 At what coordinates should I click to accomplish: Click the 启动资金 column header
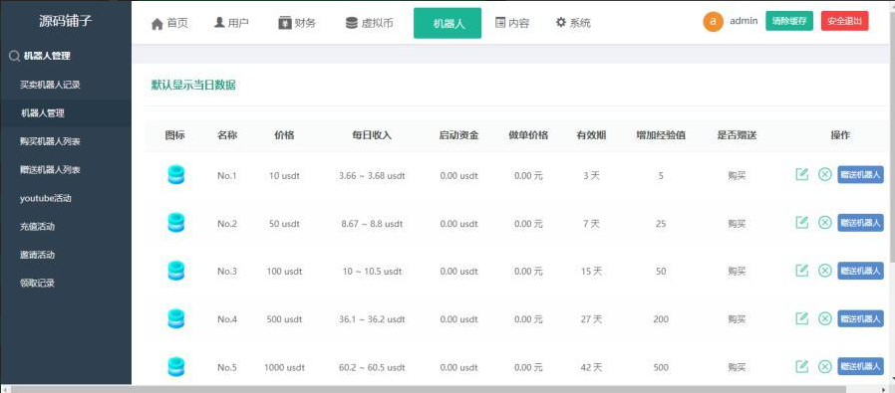[x=458, y=135]
